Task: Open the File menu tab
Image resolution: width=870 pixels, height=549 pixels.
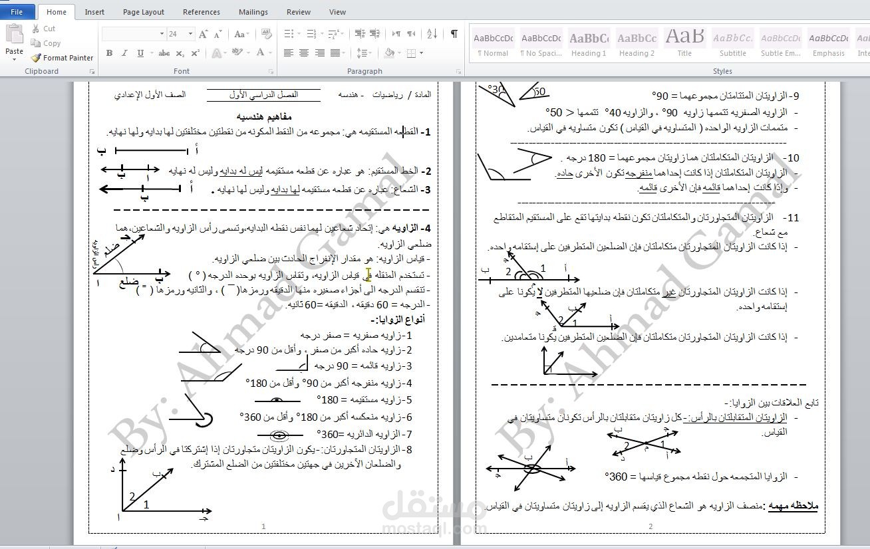Action: click(17, 12)
